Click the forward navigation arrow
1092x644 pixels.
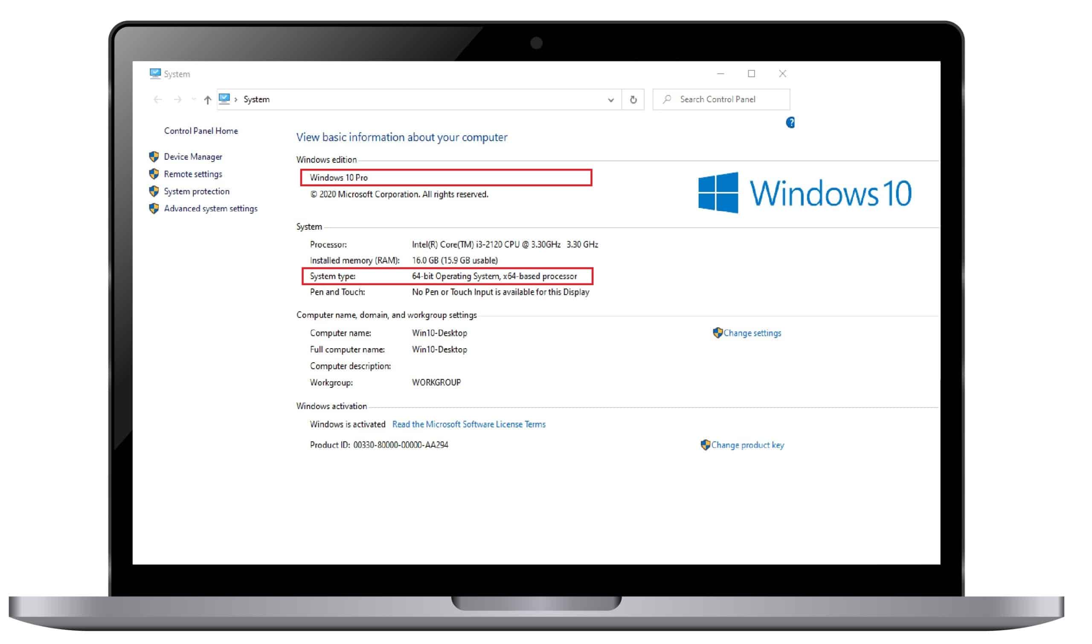177,100
